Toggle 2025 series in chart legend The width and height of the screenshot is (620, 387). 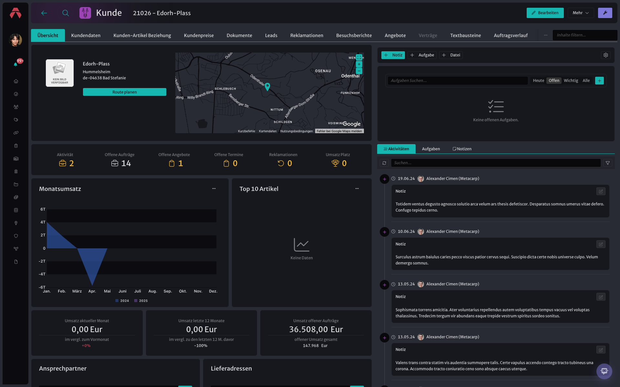[141, 301]
